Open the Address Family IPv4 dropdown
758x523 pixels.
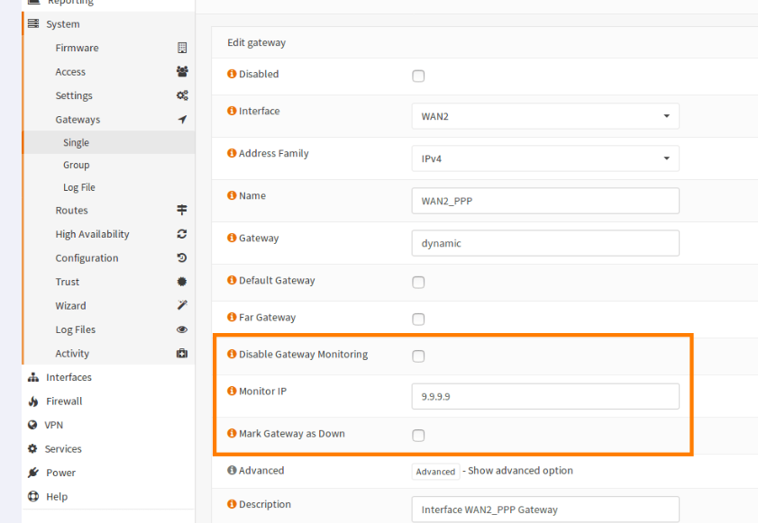545,158
